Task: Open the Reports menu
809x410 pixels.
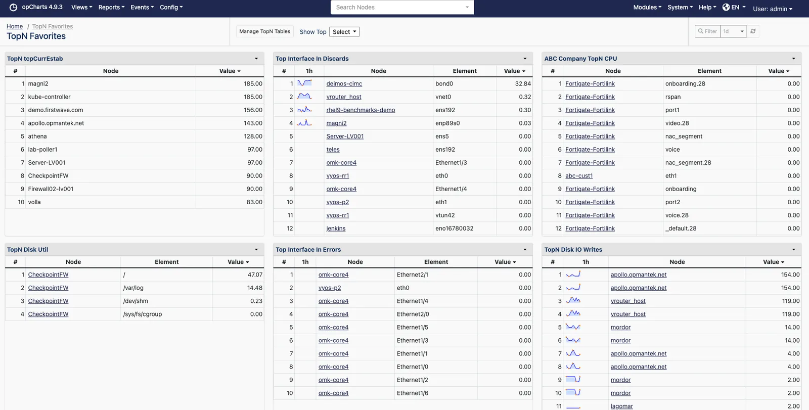Action: pyautogui.click(x=111, y=7)
